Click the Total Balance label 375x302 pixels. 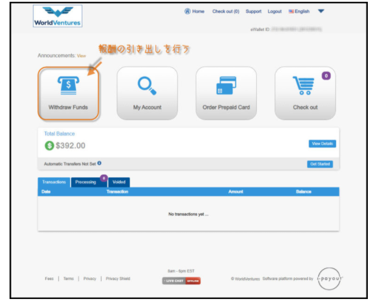(x=59, y=134)
